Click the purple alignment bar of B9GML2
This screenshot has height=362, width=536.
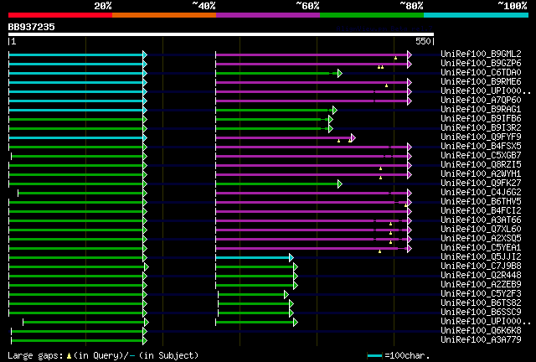point(312,54)
